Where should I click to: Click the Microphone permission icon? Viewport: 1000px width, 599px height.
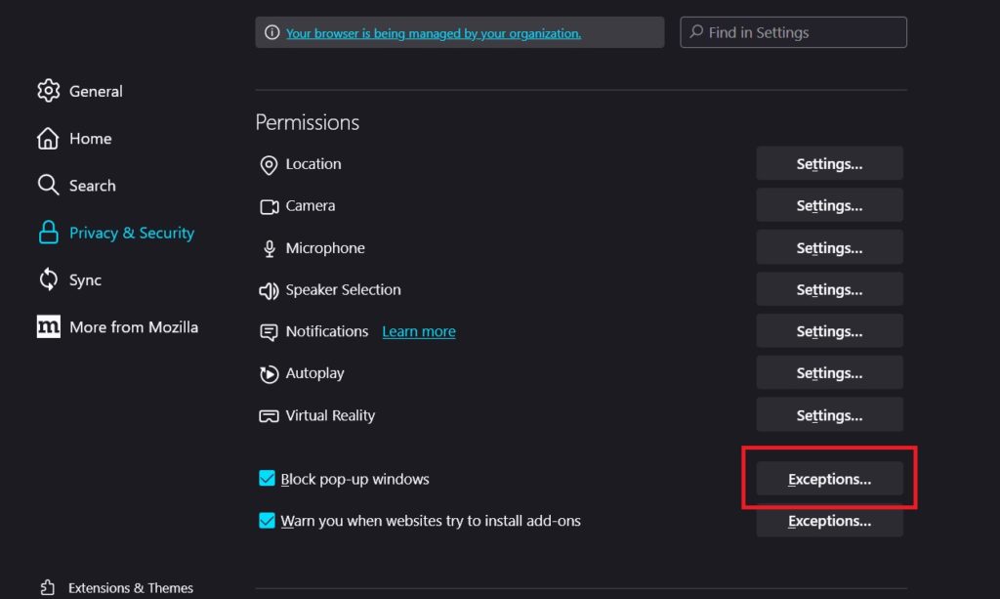coord(269,248)
